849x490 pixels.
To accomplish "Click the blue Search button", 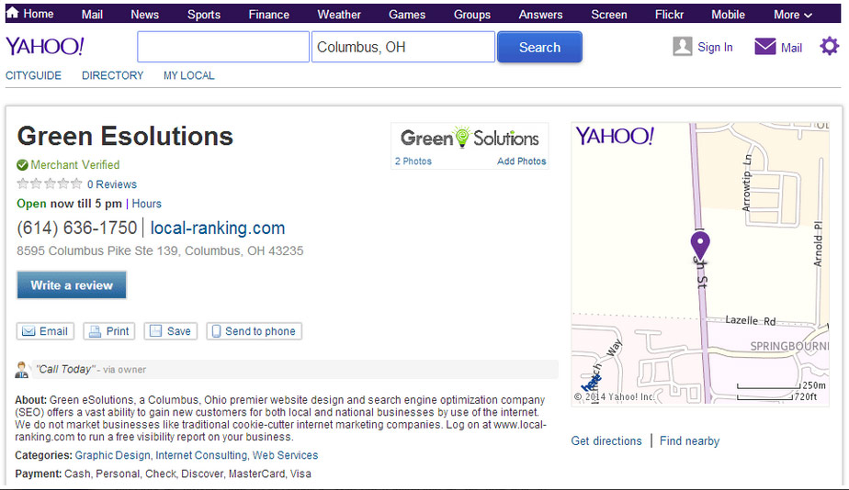I will pos(539,47).
